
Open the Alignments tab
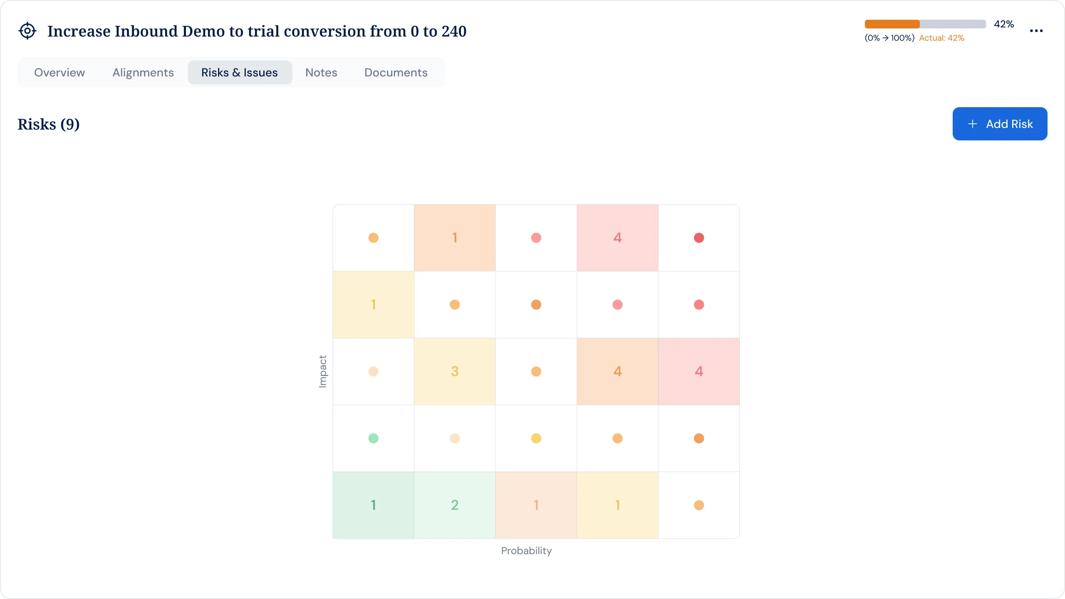pyautogui.click(x=143, y=72)
